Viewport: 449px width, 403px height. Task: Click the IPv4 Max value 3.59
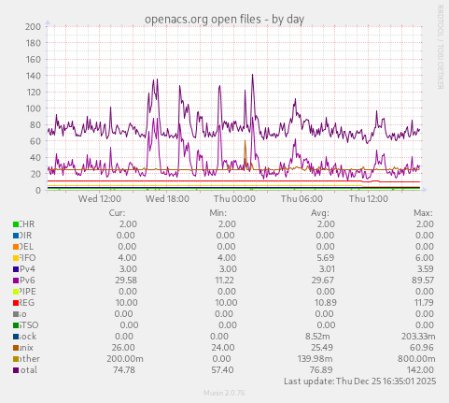pos(425,269)
